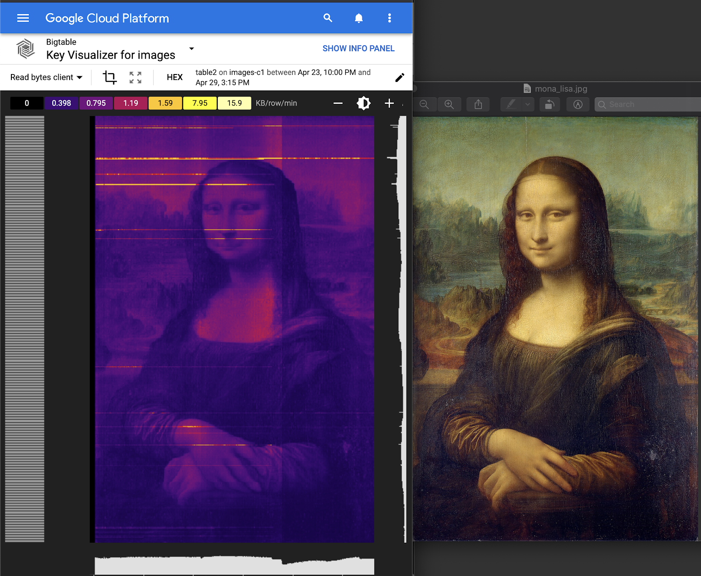Increase brightness with the plus button
The height and width of the screenshot is (576, 701).
389,103
